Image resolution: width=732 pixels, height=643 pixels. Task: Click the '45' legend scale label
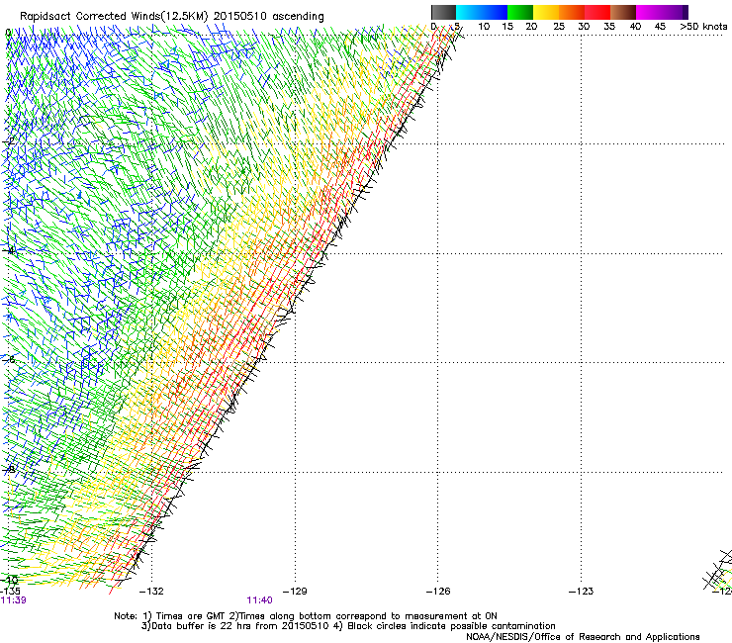[660, 27]
